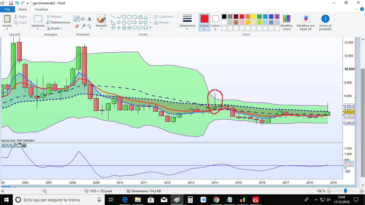Click the Taglia scissors button
The height and width of the screenshot is (205, 365).
click(x=20, y=17)
